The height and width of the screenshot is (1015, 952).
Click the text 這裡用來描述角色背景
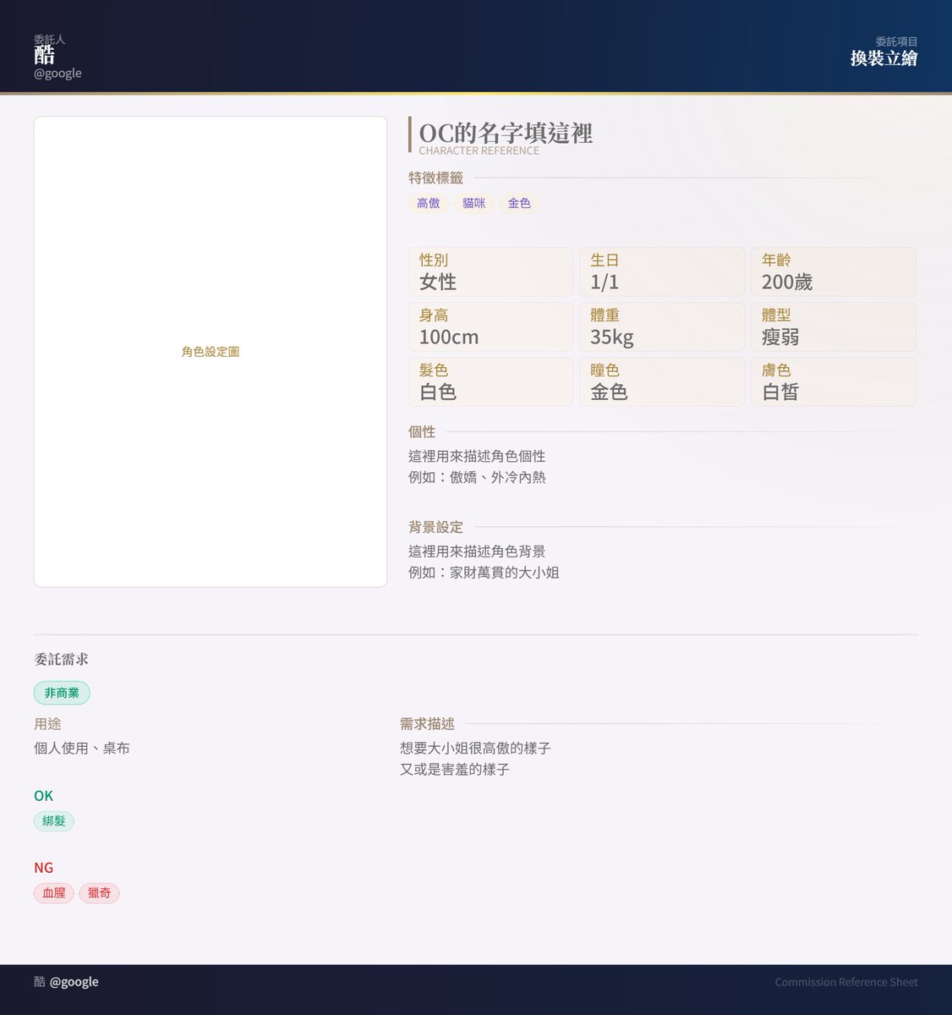point(477,552)
